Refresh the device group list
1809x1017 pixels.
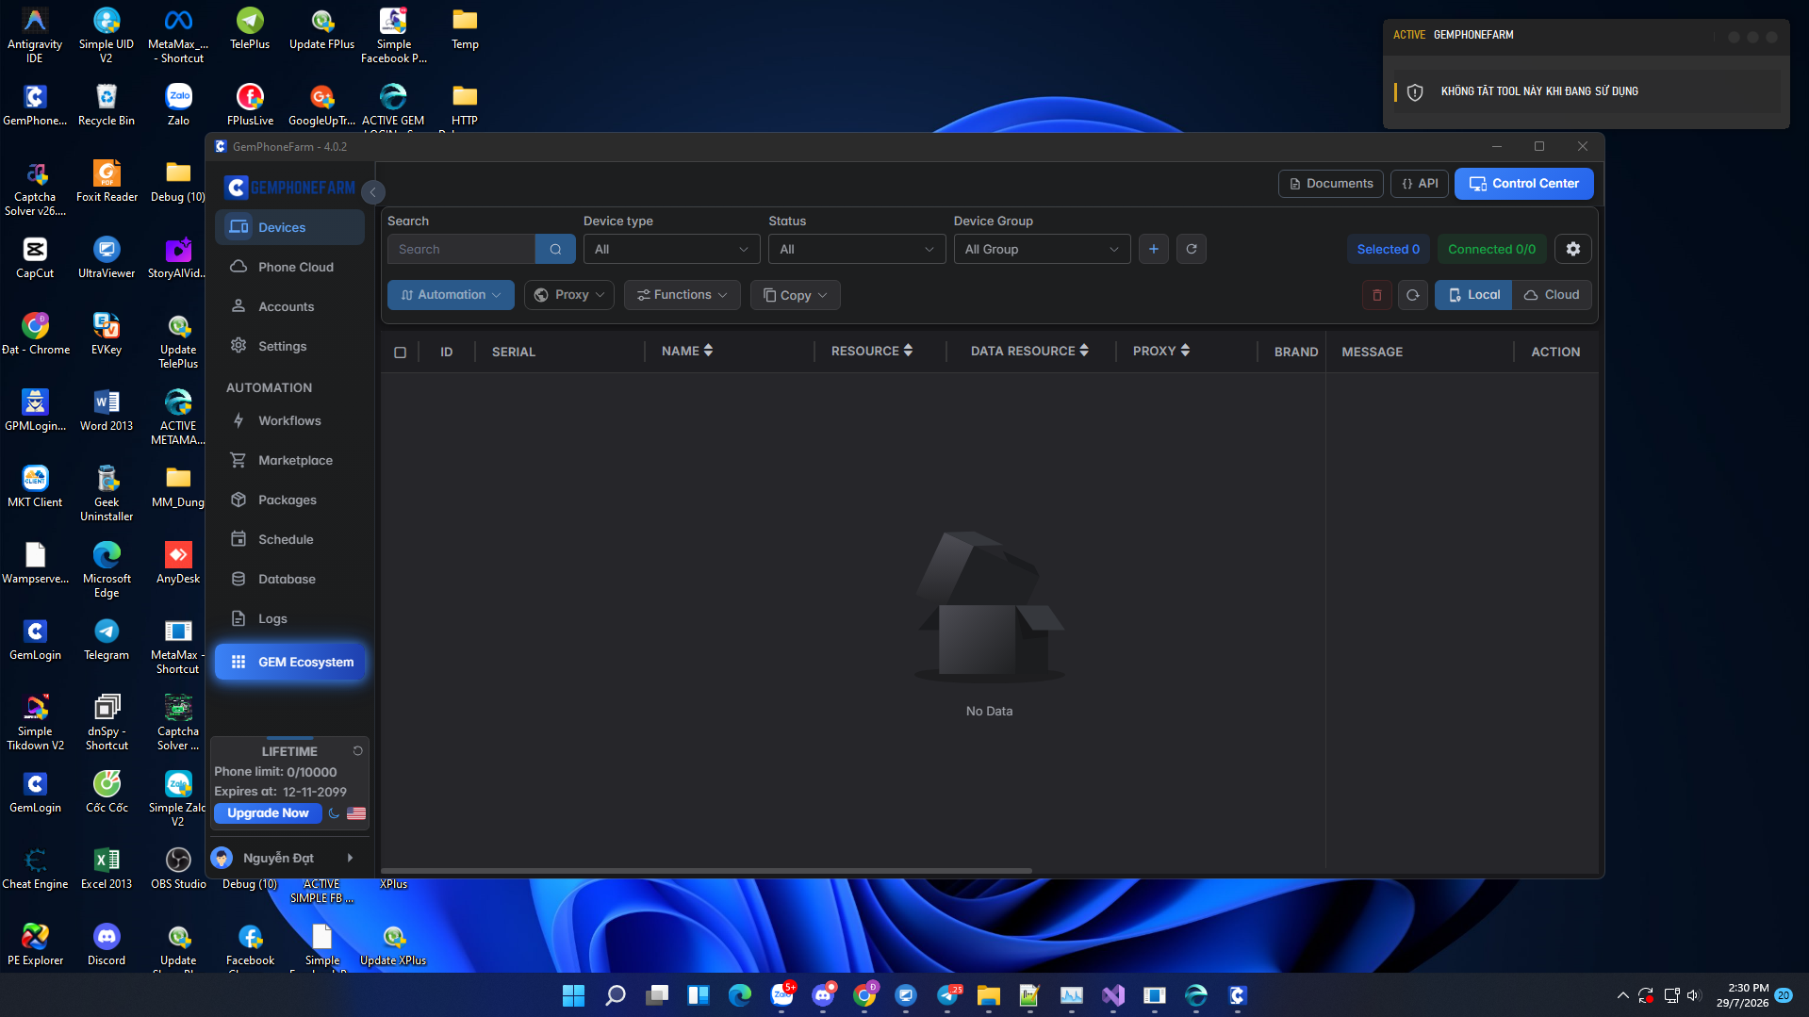[x=1192, y=249]
